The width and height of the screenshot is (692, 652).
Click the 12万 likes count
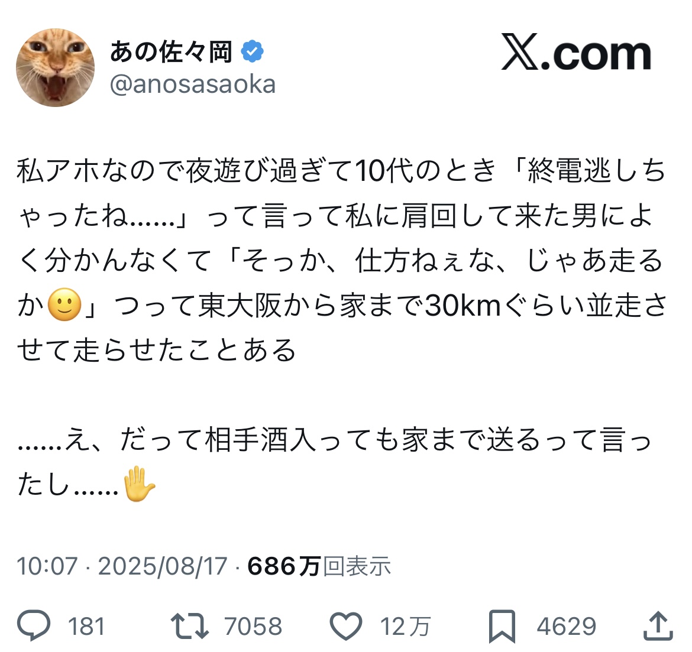(405, 627)
